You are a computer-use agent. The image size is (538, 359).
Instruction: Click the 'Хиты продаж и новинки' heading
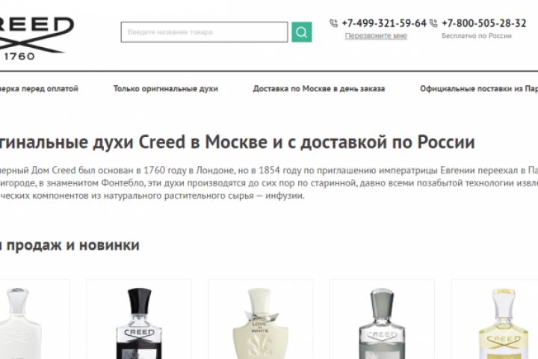click(x=69, y=245)
